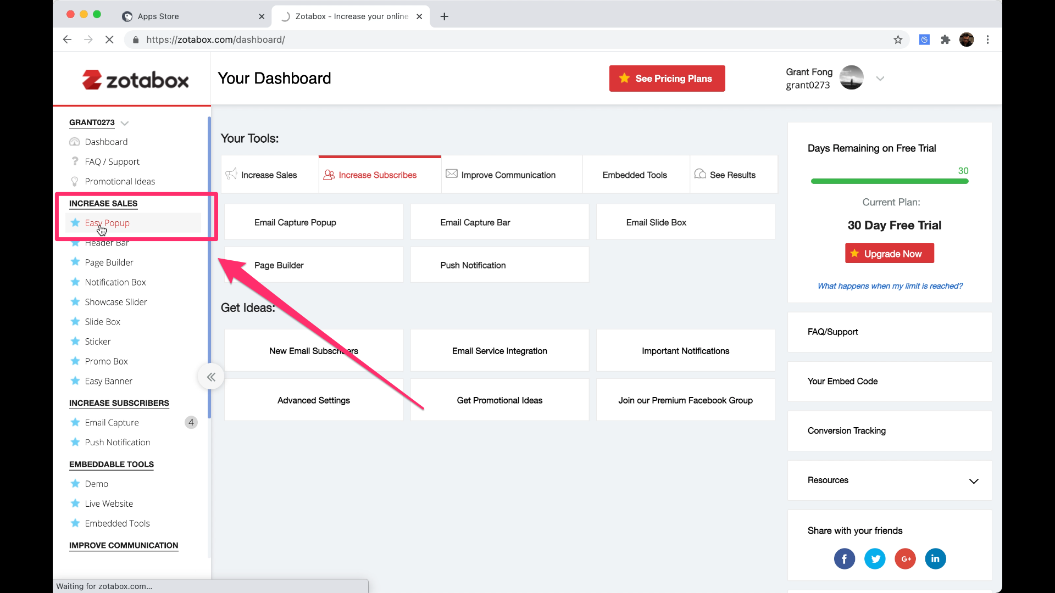Click the sidebar scrollbar
Screen dimensions: 1055x593
pyautogui.click(x=209, y=267)
